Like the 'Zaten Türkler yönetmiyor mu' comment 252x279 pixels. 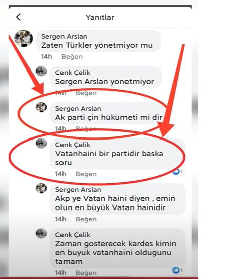(x=72, y=57)
